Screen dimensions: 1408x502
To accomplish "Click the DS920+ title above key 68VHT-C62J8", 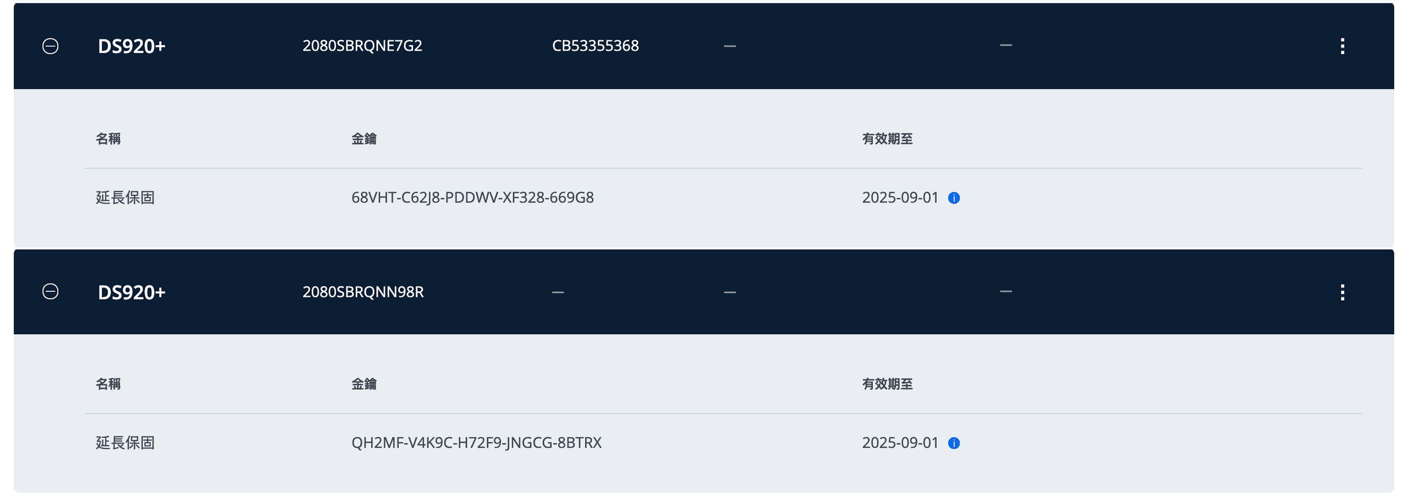I will [131, 46].
